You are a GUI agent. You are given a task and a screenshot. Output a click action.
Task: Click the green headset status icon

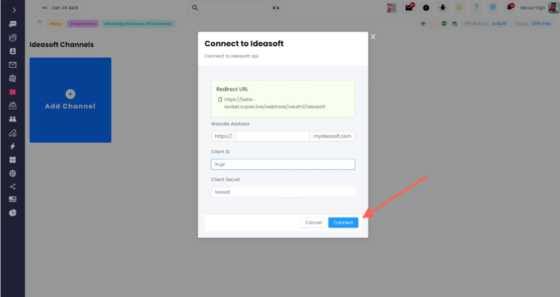454,24
